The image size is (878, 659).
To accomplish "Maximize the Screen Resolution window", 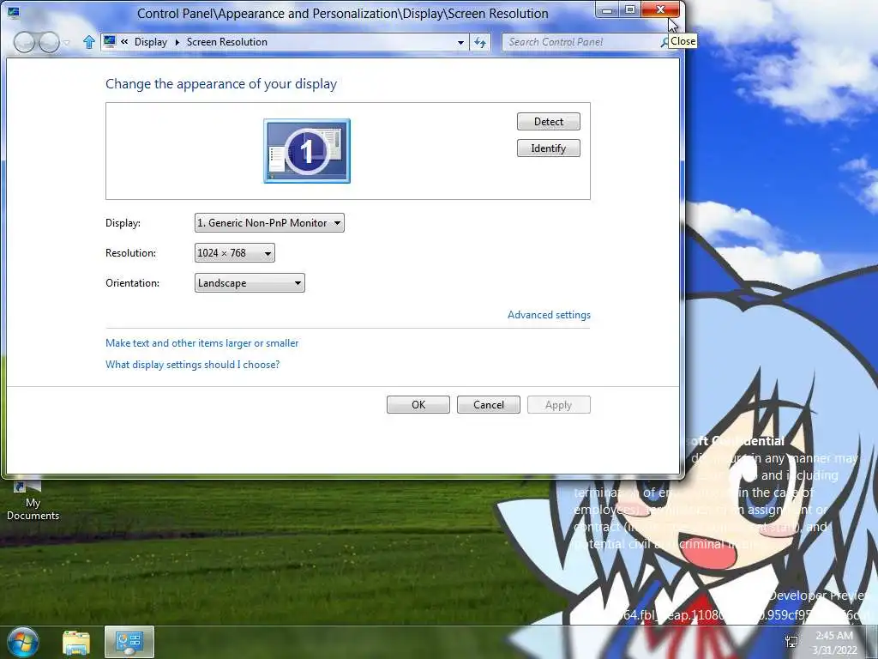I will click(x=630, y=10).
